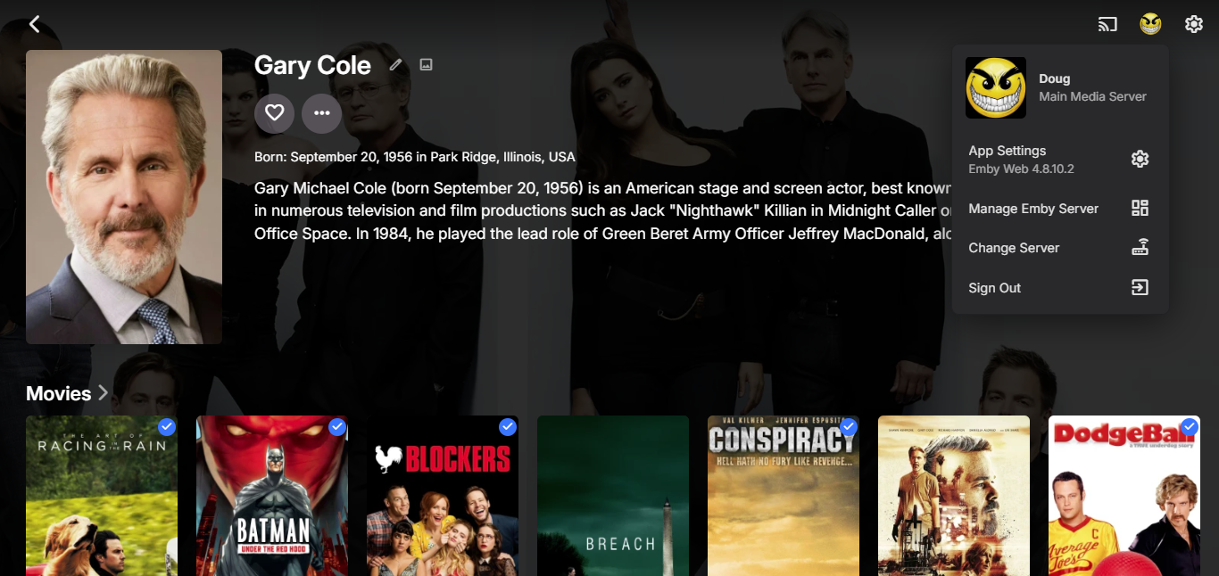
Task: Expand the Movies section chevron
Action: pos(103,393)
